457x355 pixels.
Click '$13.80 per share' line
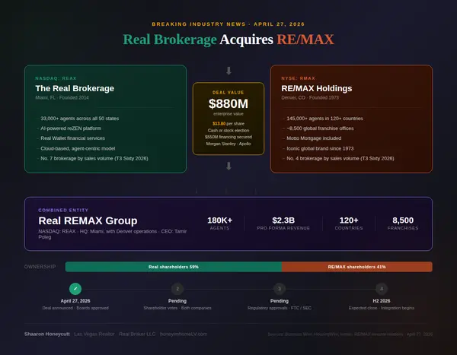click(x=228, y=124)
